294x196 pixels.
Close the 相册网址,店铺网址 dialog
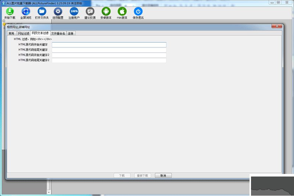pyautogui.click(x=277, y=26)
